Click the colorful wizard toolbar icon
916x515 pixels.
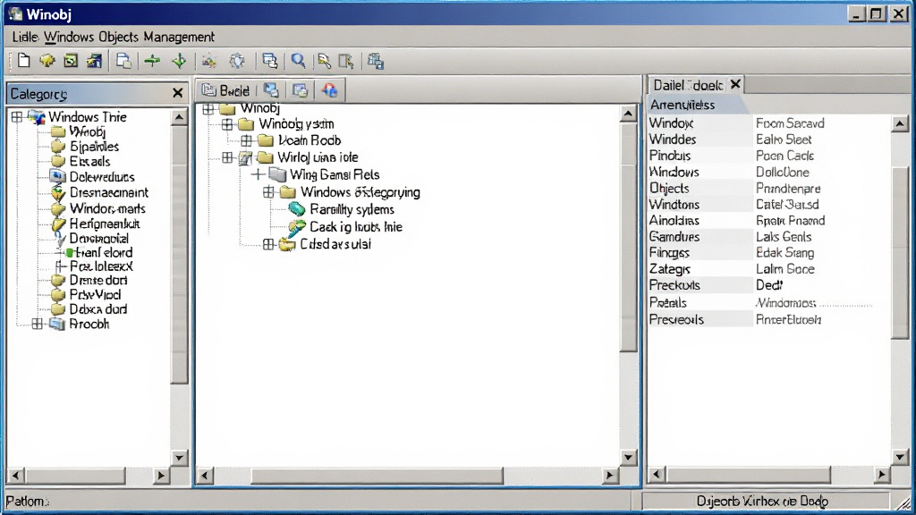(x=209, y=61)
